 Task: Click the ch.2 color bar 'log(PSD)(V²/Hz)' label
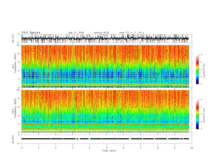pyautogui.click(x=204, y=116)
